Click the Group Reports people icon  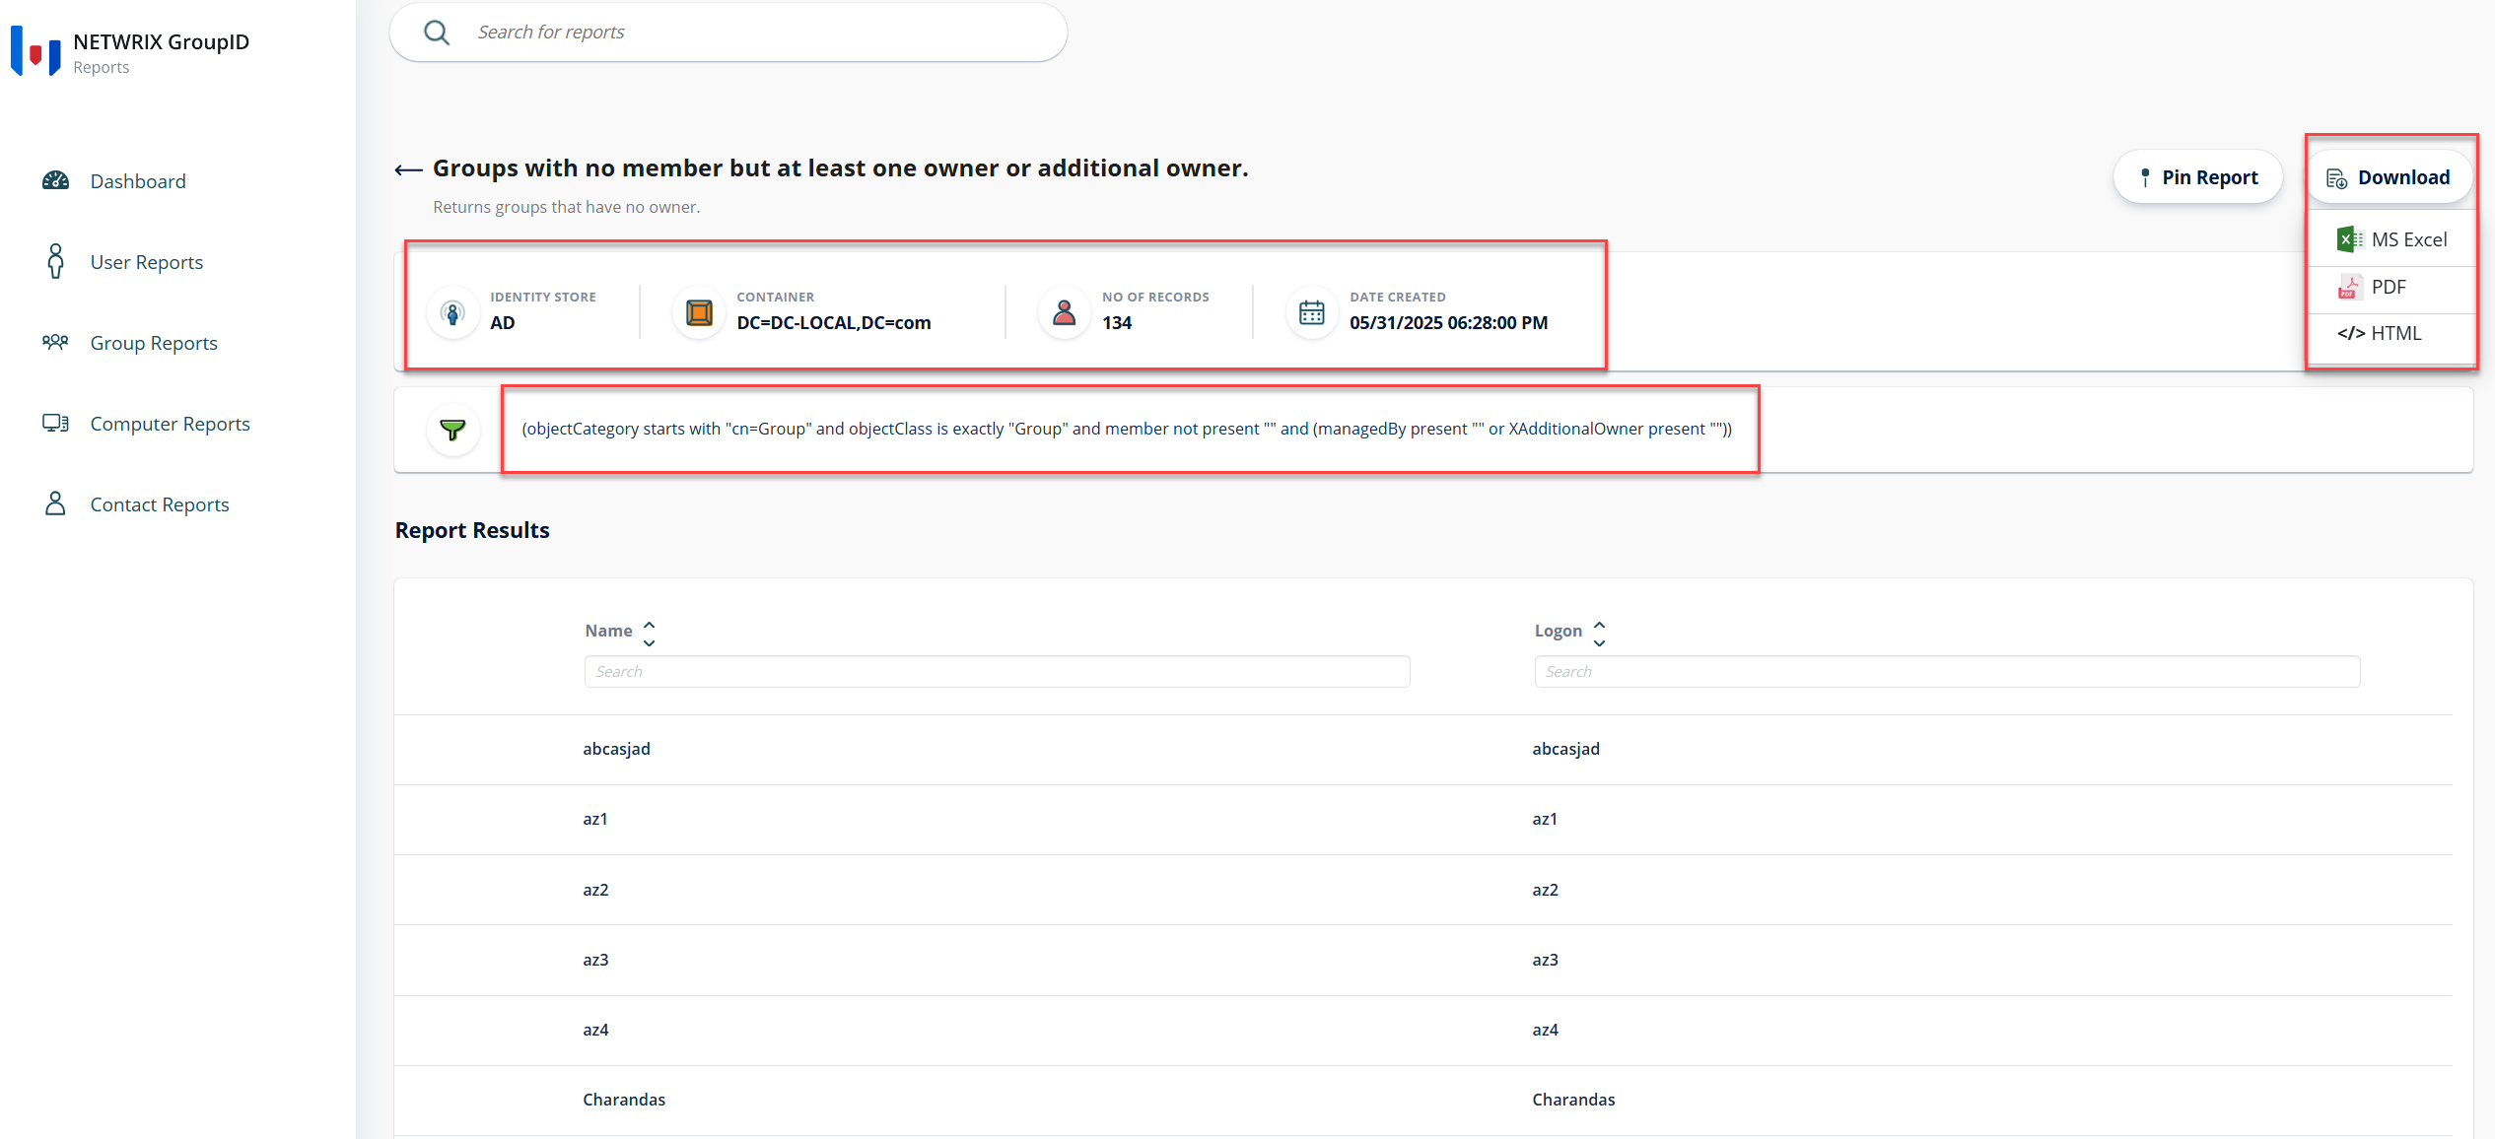55,342
